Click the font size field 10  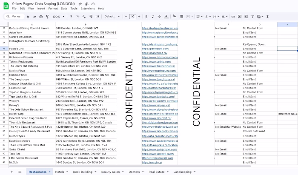click(x=133, y=17)
